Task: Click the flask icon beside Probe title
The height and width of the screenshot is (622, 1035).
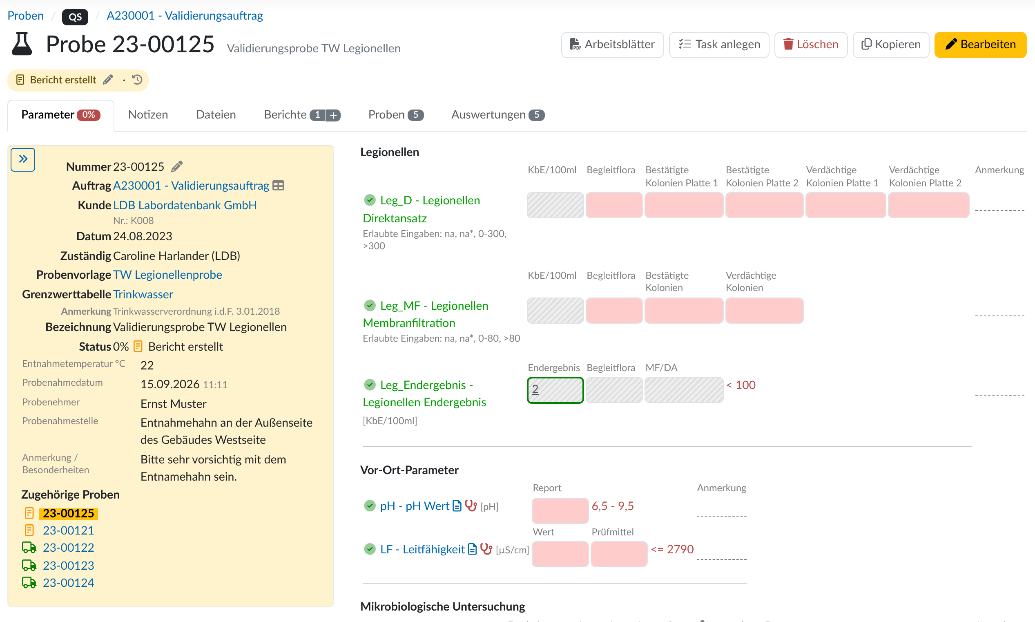Action: (x=22, y=44)
